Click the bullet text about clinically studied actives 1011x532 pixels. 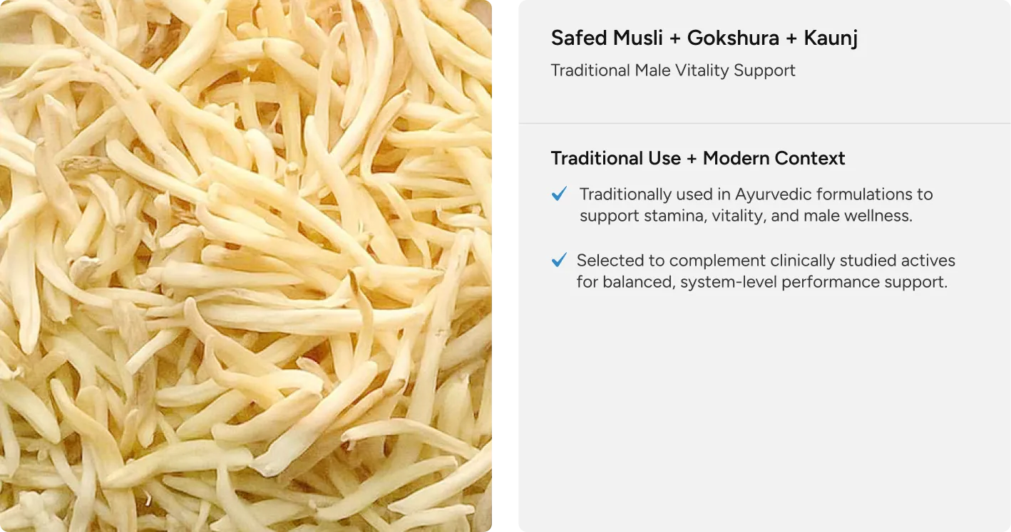click(x=766, y=271)
